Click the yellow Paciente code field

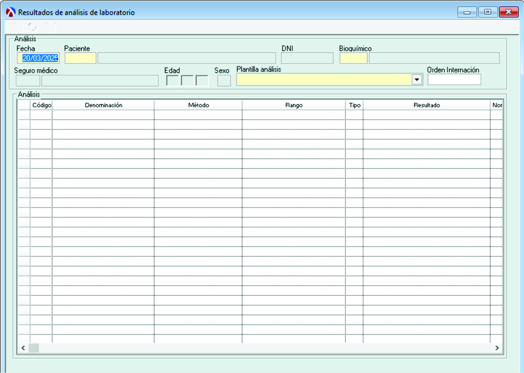tap(81, 59)
